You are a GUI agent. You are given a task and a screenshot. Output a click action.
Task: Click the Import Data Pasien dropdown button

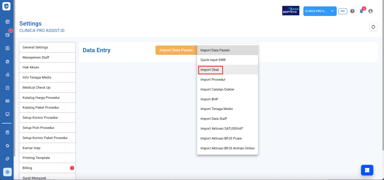[x=176, y=50]
